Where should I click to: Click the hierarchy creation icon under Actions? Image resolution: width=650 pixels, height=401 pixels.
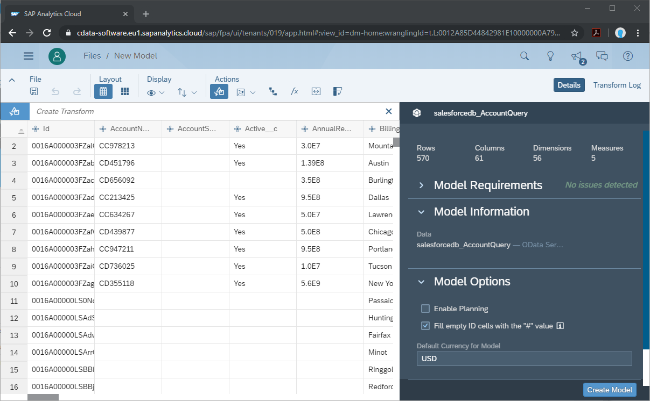[x=272, y=91]
